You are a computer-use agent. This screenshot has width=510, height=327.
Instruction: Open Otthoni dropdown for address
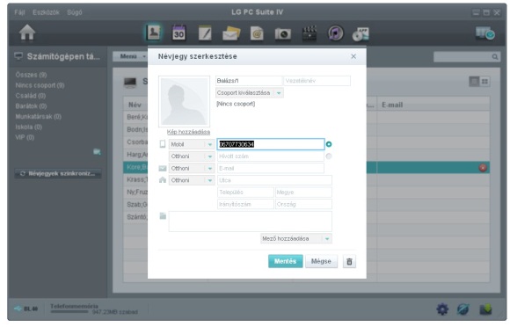click(x=192, y=180)
